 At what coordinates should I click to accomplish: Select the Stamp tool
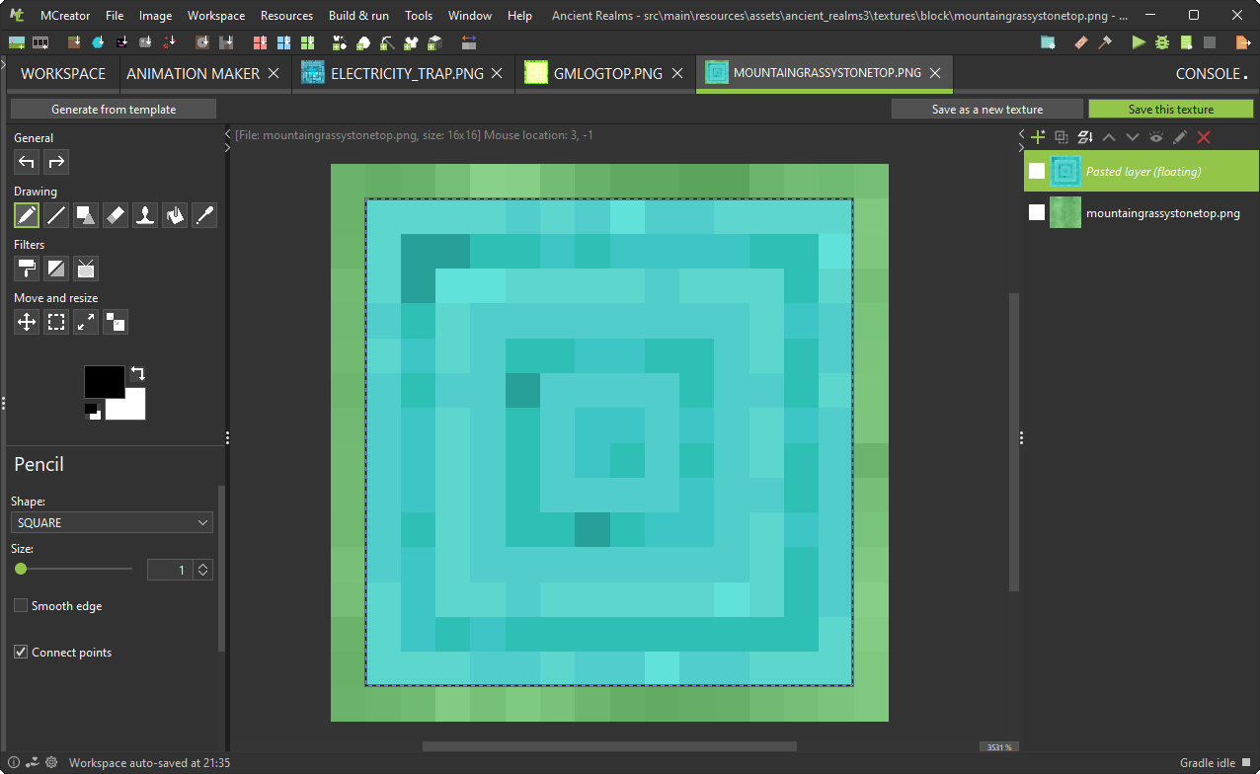point(145,215)
